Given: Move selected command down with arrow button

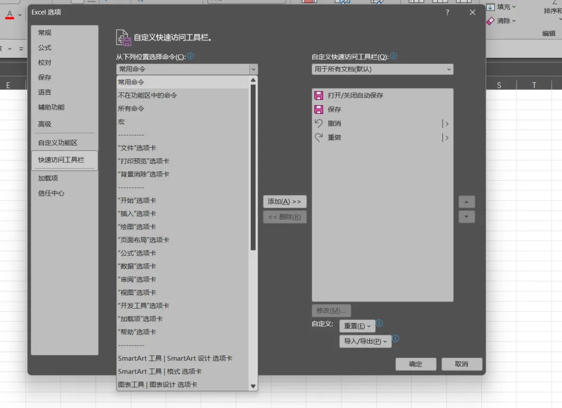Looking at the screenshot, I should [x=467, y=216].
